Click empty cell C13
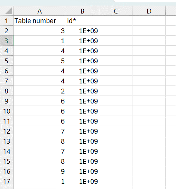 coord(116,141)
